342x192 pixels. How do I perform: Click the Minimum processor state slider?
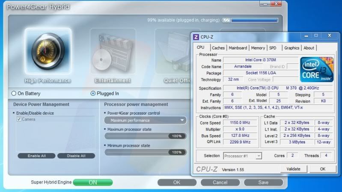[x=145, y=152]
